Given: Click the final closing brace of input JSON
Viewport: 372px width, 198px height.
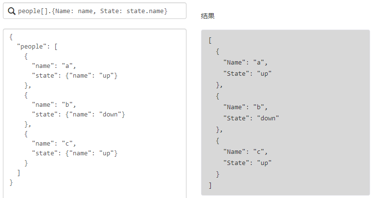Looking at the screenshot, I should [x=11, y=182].
